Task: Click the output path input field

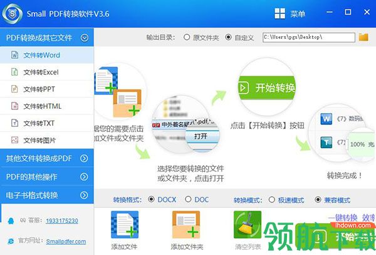Action: click(308, 37)
